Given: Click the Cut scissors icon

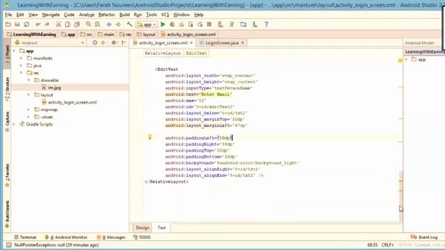Looking at the screenshot, I should (x=58, y=25).
